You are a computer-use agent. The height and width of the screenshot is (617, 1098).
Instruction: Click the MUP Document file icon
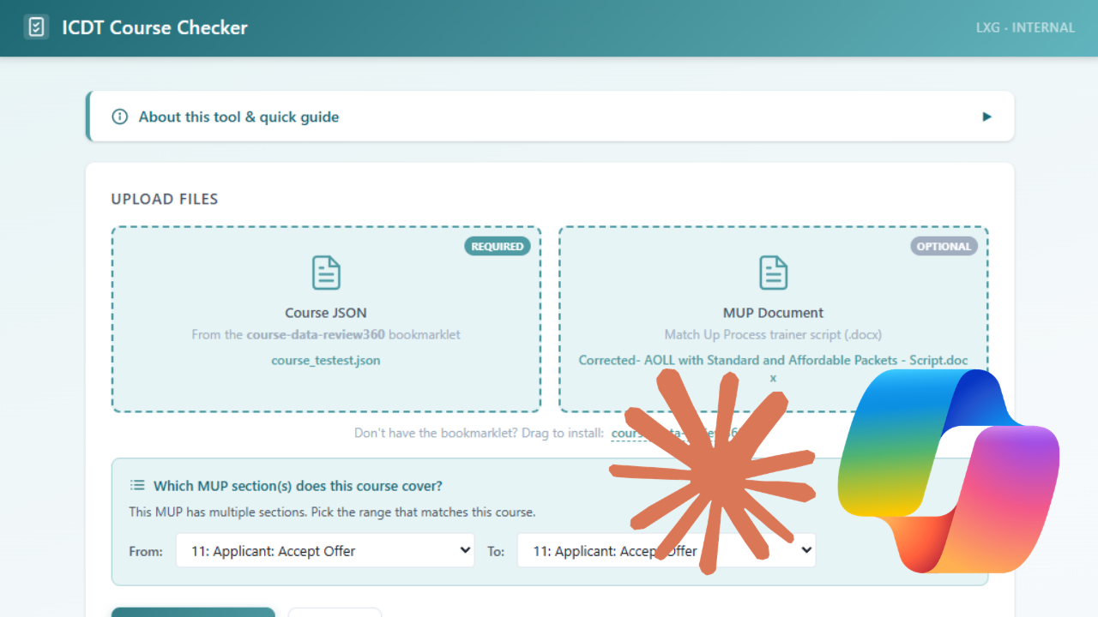773,272
